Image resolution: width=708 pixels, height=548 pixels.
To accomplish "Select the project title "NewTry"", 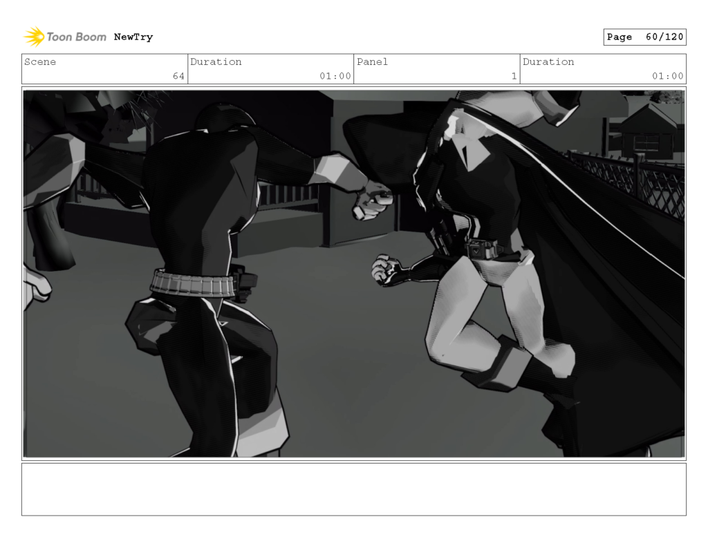I will click(x=133, y=37).
